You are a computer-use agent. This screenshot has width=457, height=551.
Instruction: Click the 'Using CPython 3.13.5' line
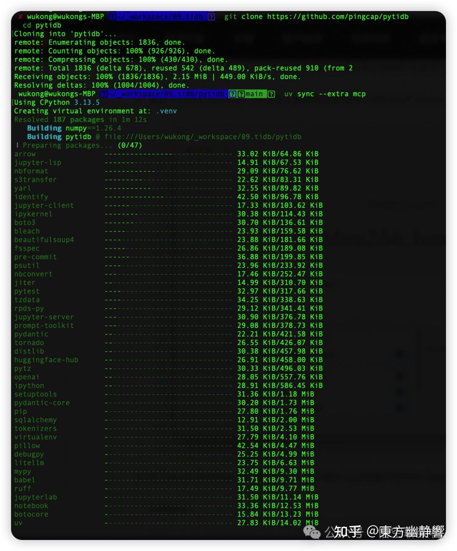pos(57,102)
